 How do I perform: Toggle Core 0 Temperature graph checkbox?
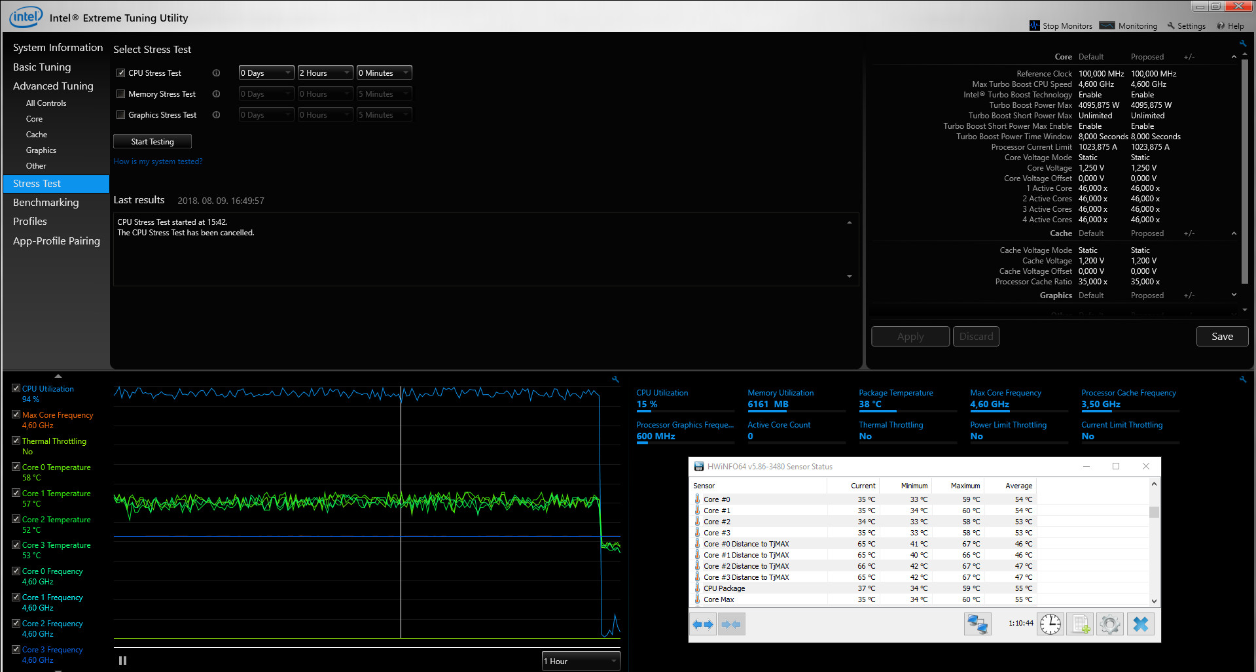[16, 467]
